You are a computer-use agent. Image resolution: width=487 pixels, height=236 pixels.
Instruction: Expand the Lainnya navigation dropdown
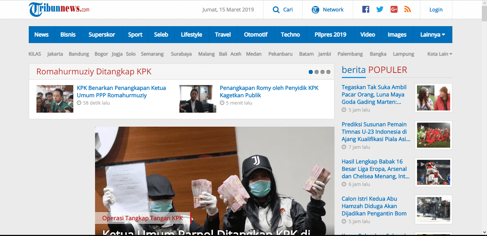pyautogui.click(x=432, y=34)
